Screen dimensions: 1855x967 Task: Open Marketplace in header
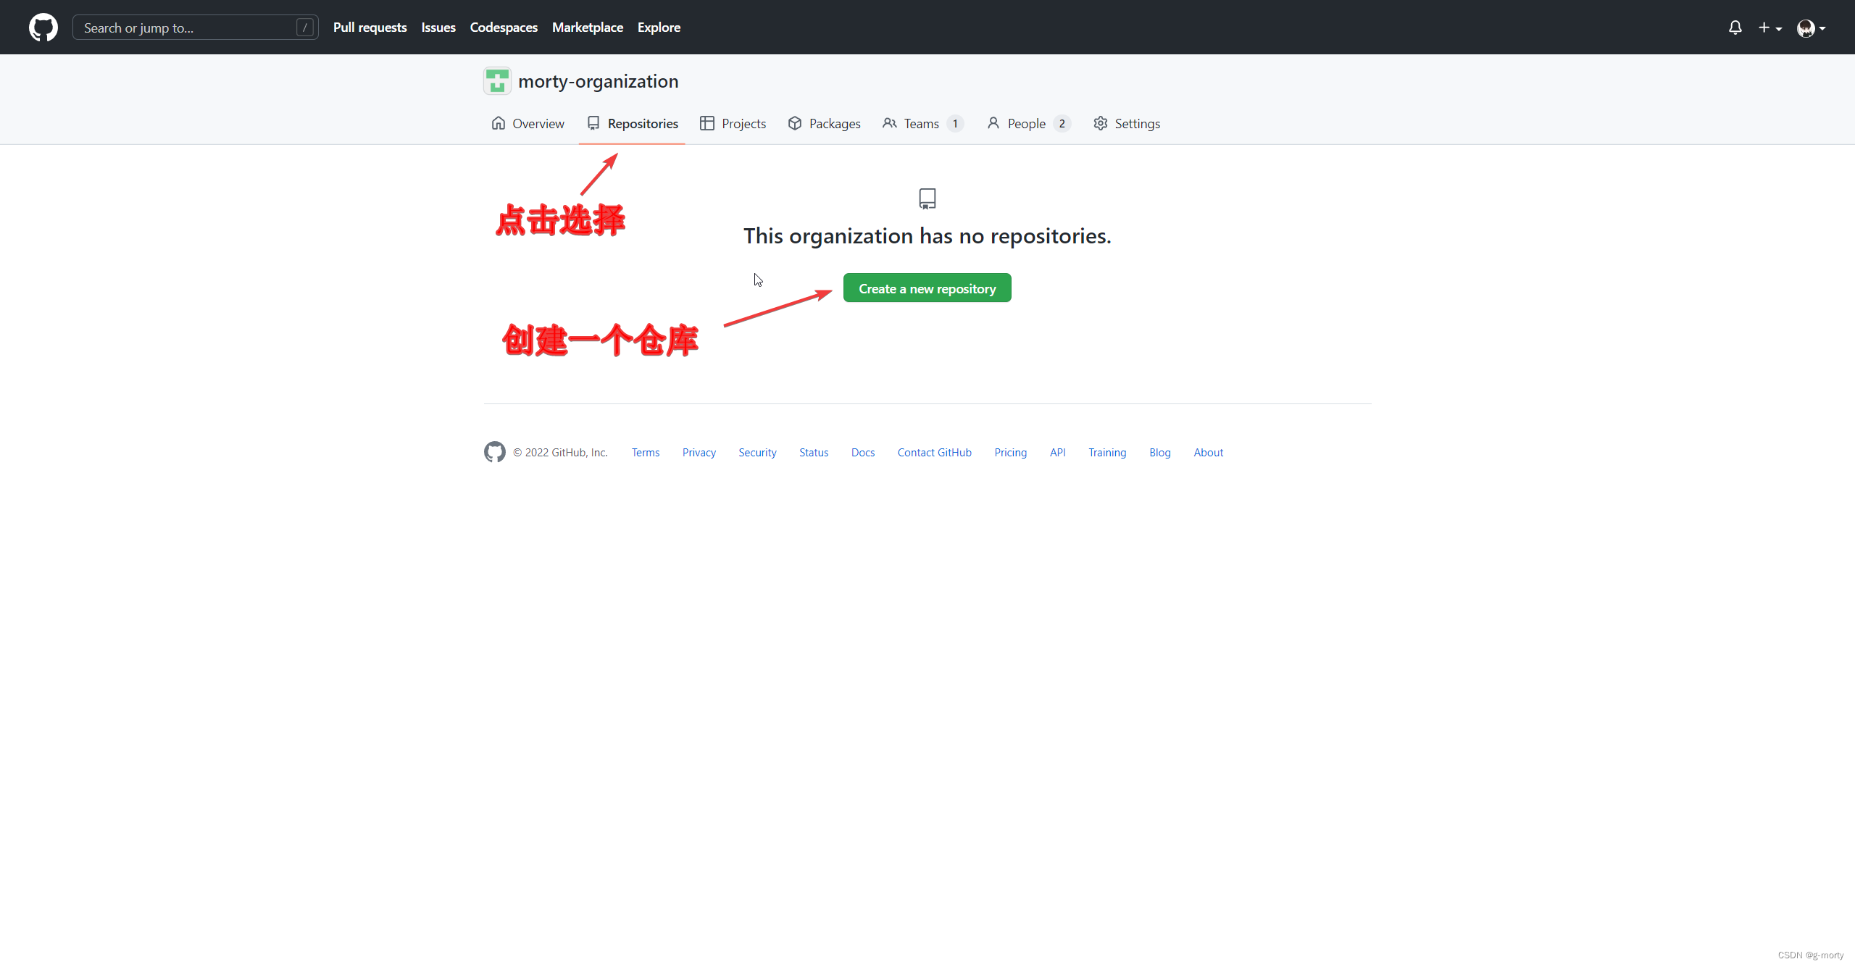587,28
